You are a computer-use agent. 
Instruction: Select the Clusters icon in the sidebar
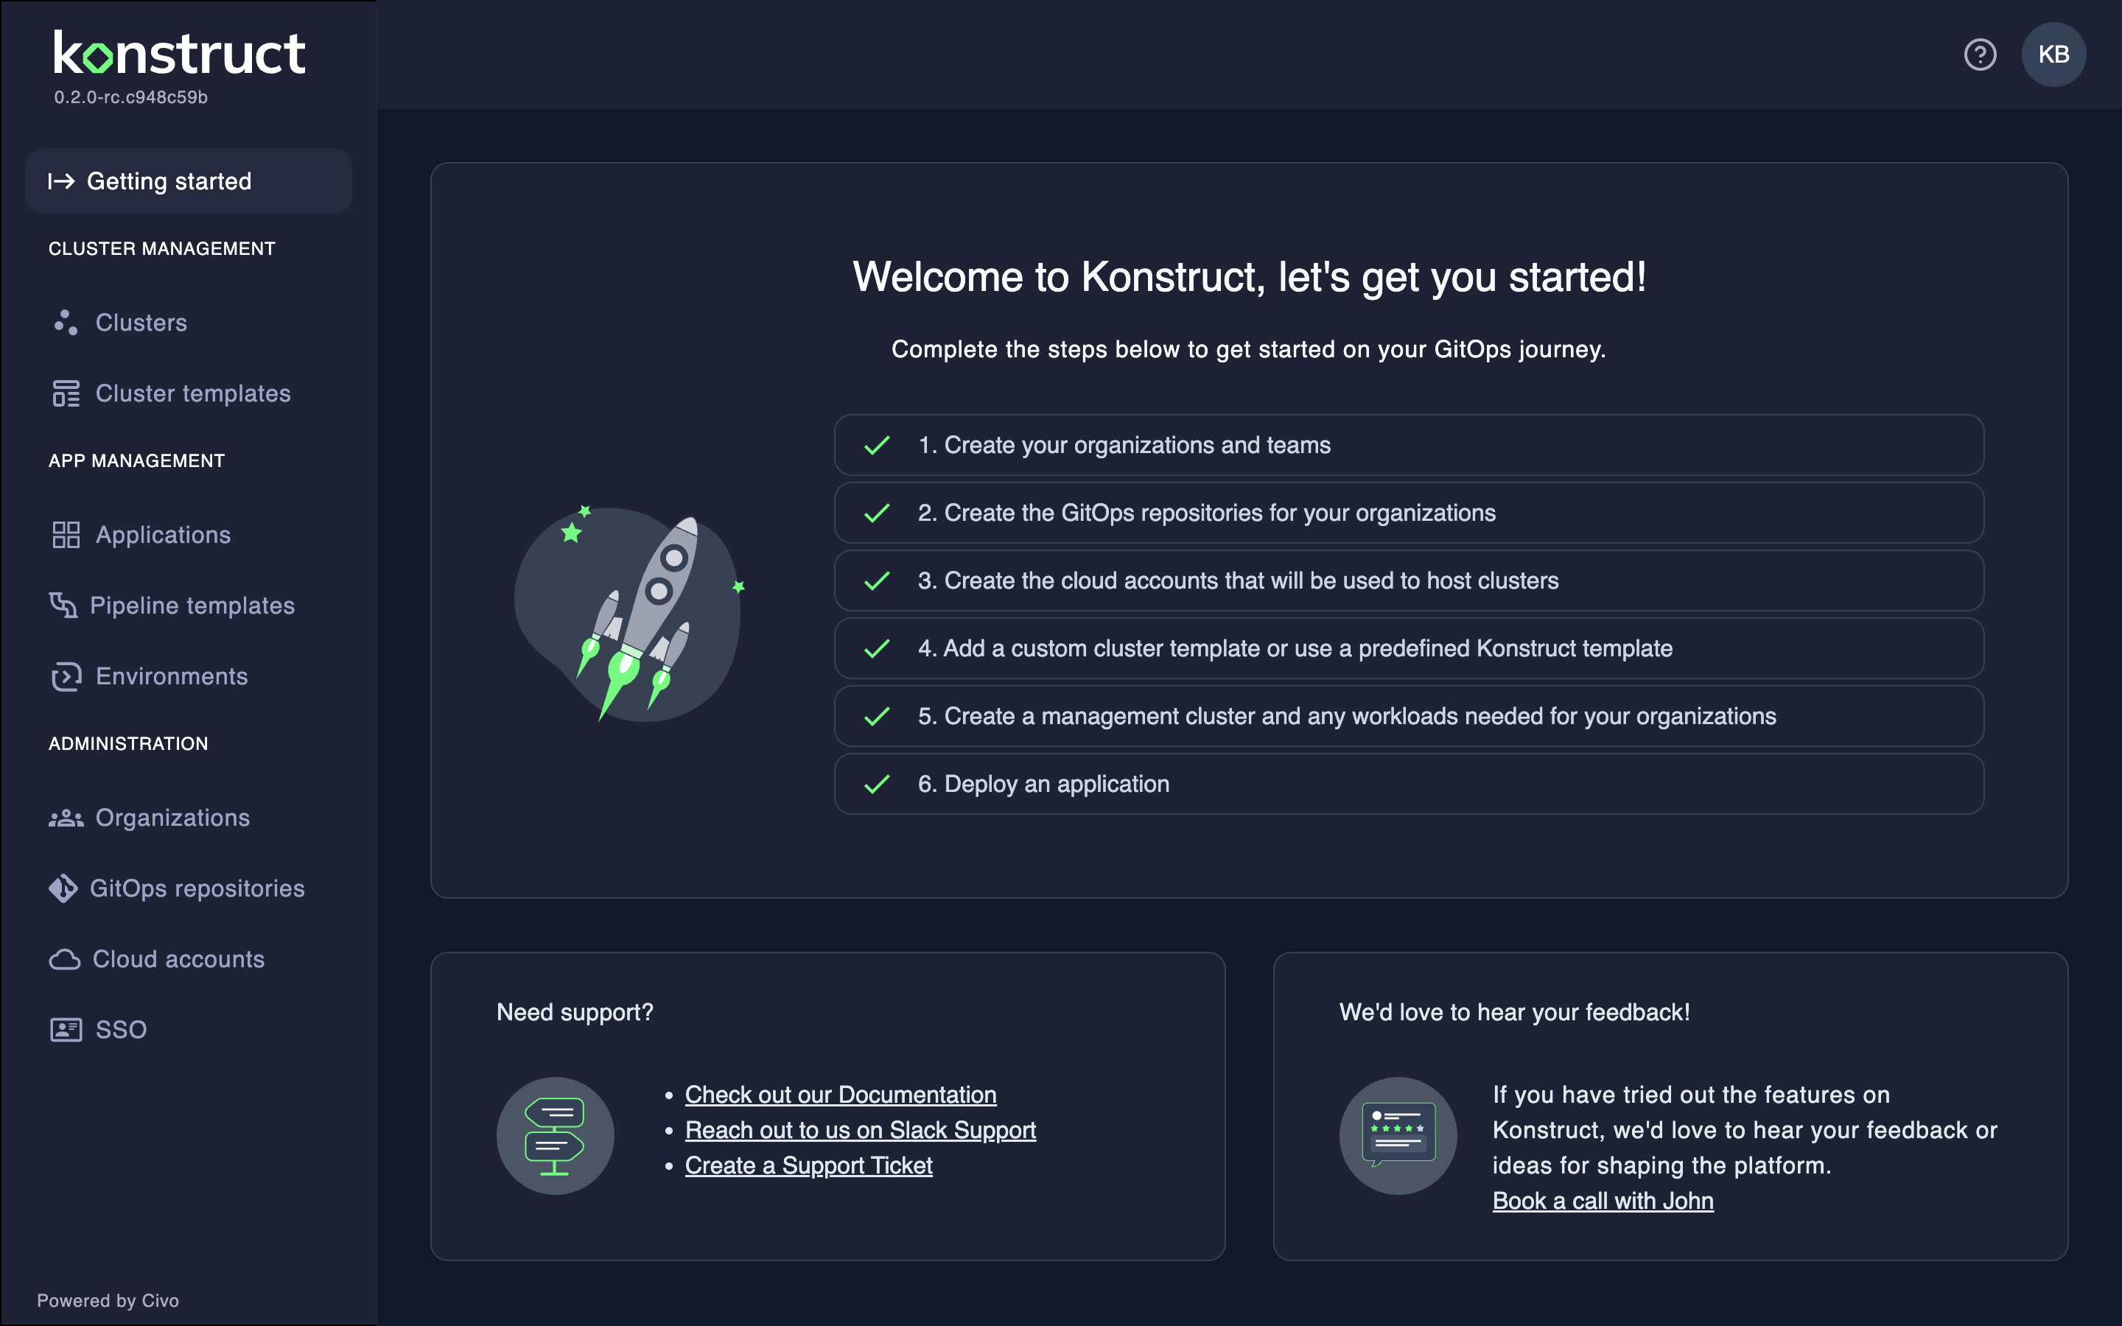[x=65, y=322]
